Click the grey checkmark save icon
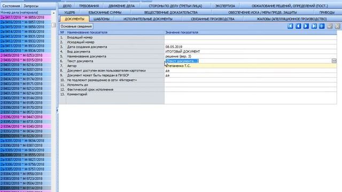Viewport: 342px width, 192px height. click(x=330, y=26)
